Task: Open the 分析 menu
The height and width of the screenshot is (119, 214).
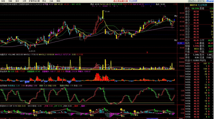Action: [x=24, y=1]
